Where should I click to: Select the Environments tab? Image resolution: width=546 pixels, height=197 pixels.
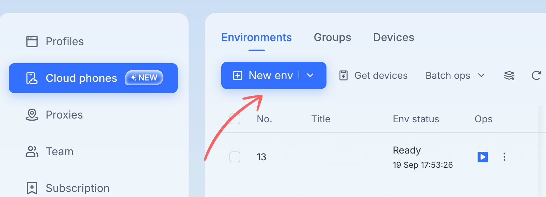[256, 37]
